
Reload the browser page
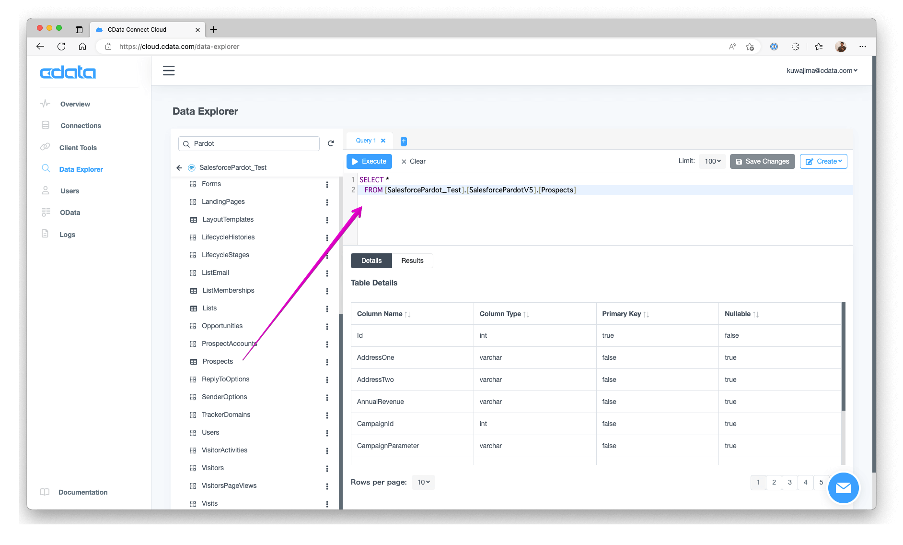click(61, 47)
